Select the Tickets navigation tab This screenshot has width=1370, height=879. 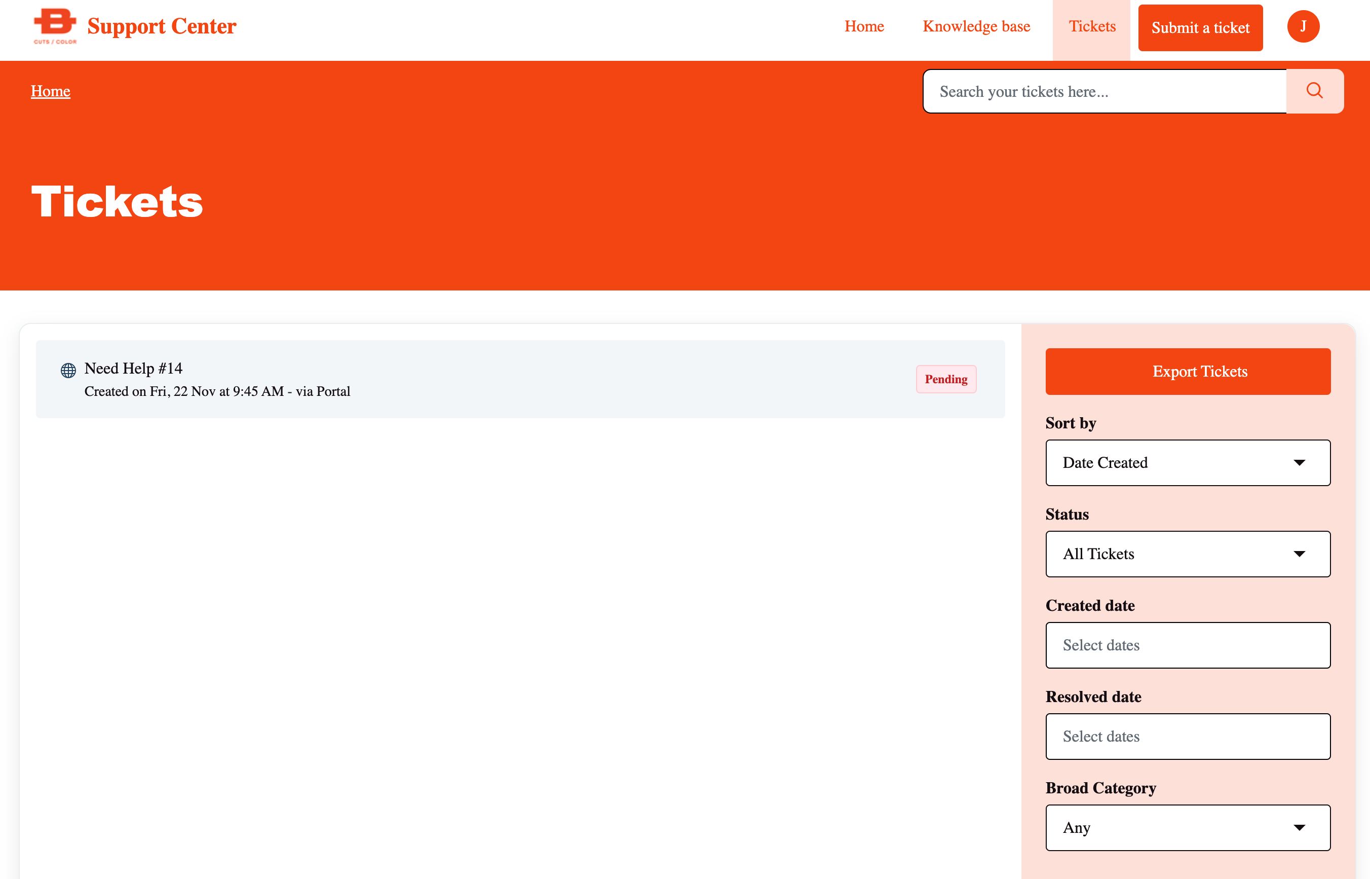1091,26
